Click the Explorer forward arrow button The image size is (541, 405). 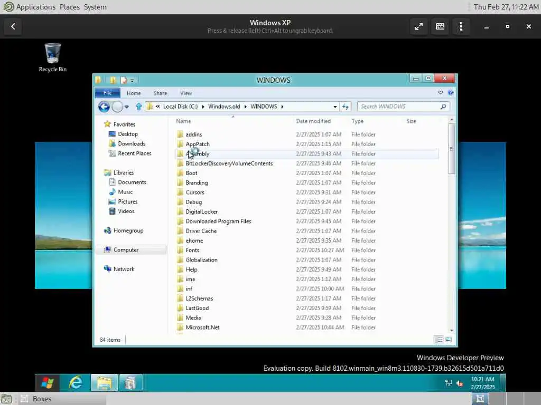point(117,107)
